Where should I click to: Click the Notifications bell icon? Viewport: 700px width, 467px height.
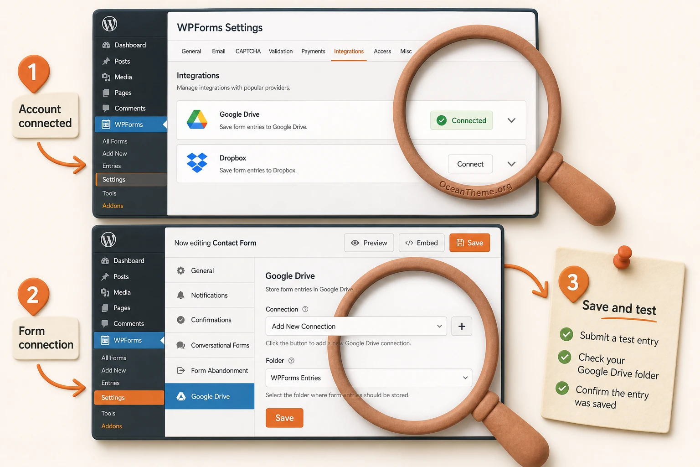[181, 295]
